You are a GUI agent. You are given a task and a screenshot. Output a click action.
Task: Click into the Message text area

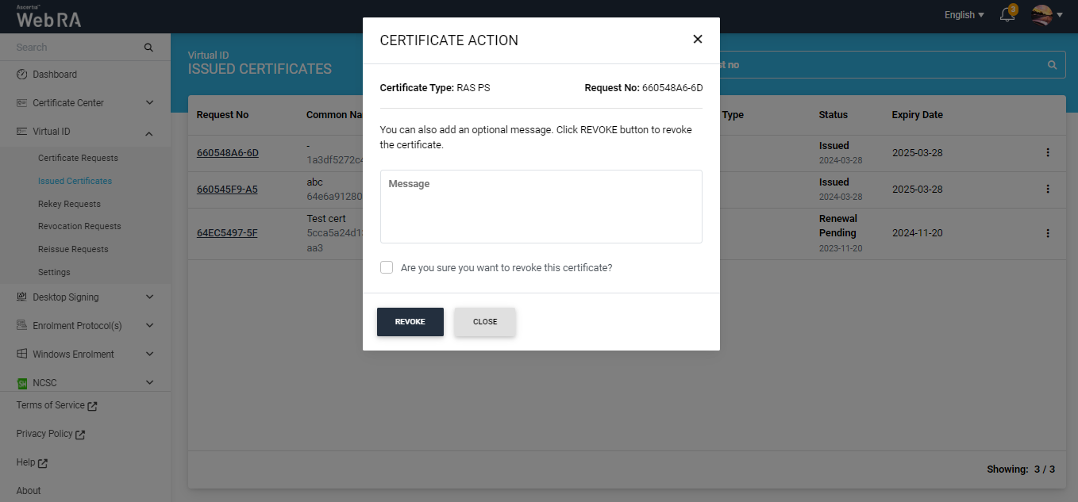pyautogui.click(x=541, y=206)
